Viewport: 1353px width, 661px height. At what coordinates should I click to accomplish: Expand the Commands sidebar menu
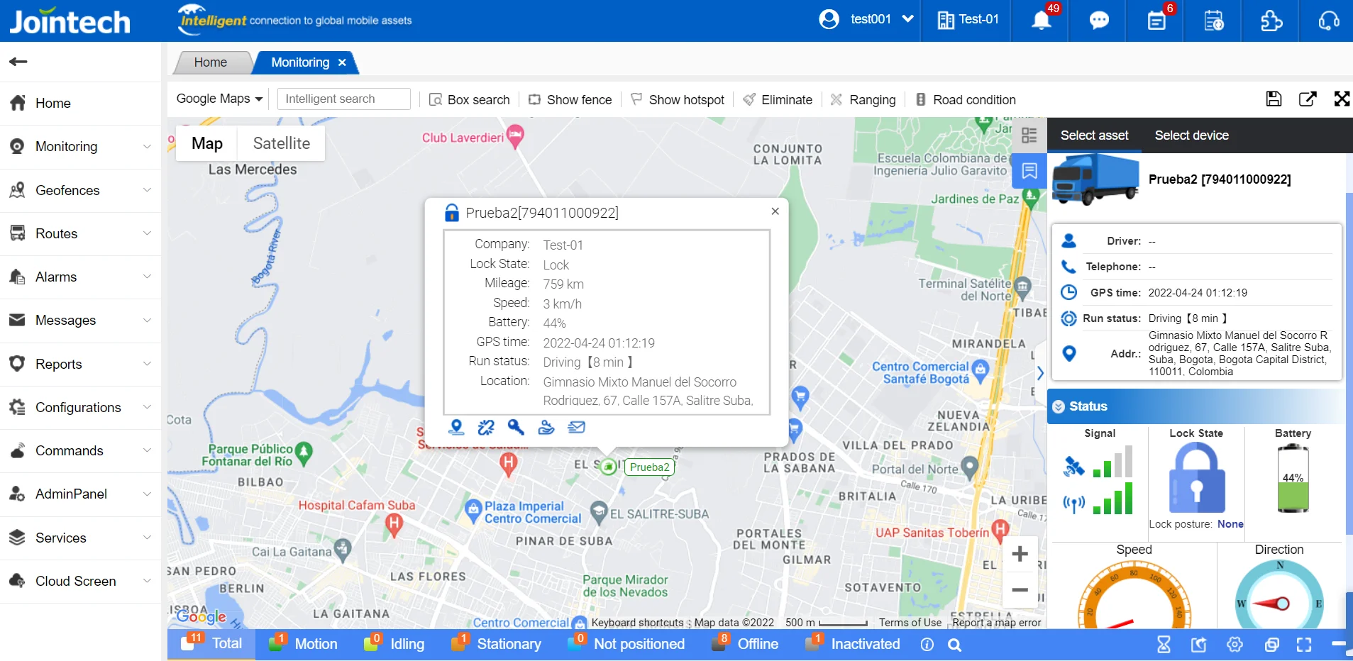81,450
